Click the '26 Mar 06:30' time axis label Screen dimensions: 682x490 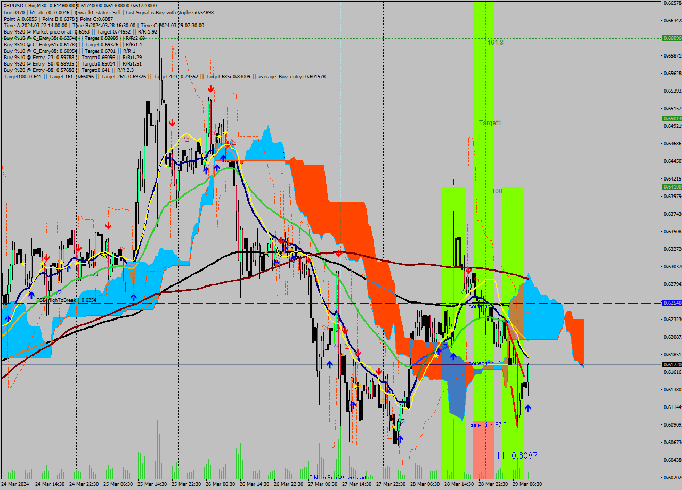(221, 484)
